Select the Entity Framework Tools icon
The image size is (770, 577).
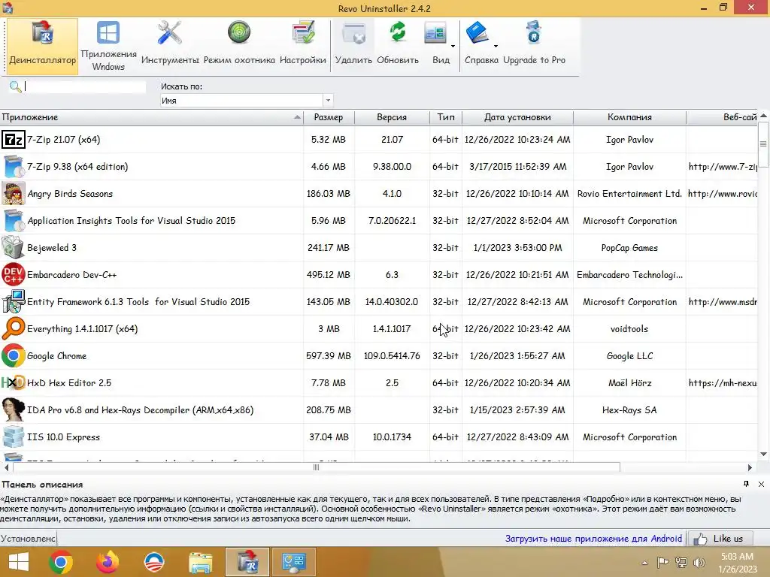point(13,301)
